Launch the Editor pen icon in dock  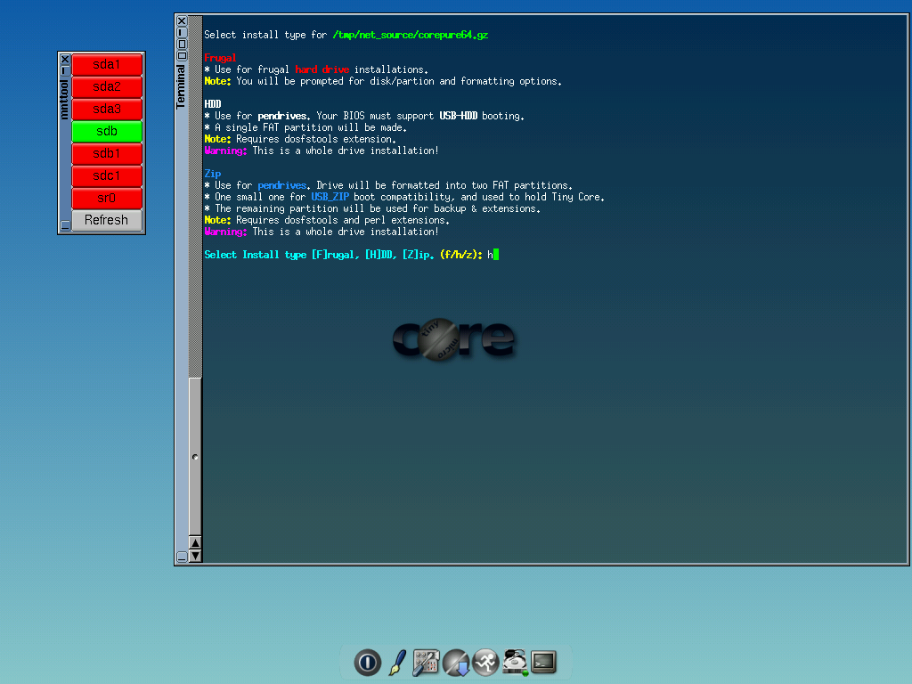tap(398, 663)
